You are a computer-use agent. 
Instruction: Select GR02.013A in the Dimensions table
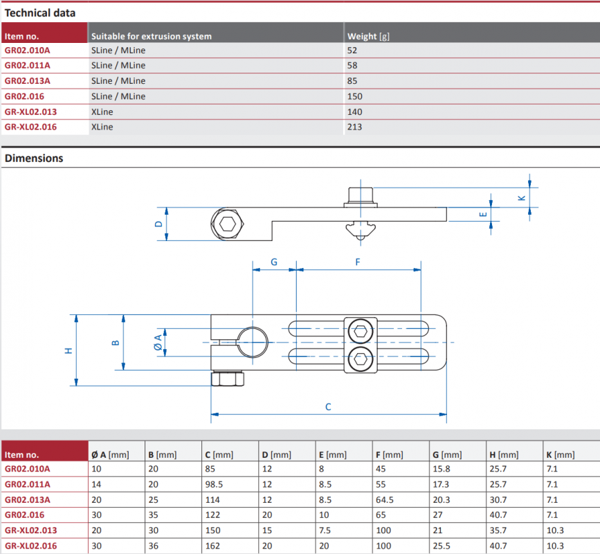click(27, 500)
